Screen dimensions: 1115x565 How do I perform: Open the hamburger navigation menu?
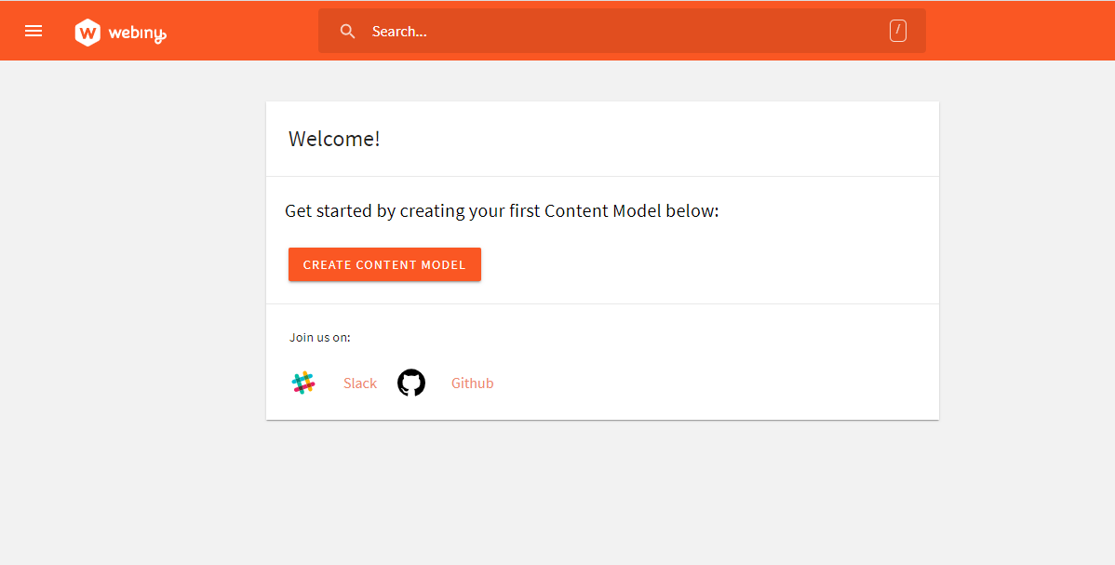coord(34,31)
